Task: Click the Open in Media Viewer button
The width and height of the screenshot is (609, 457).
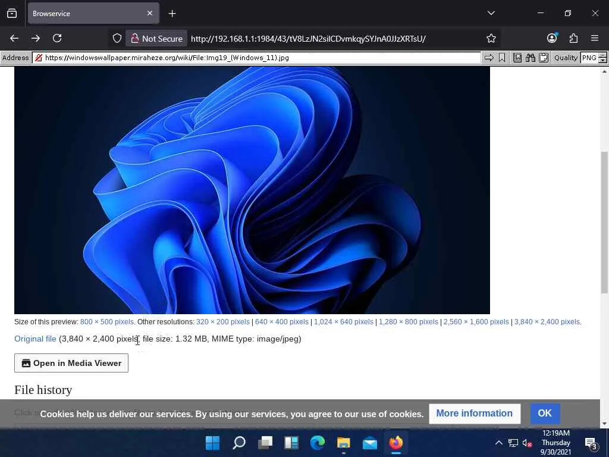Action: pos(71,363)
